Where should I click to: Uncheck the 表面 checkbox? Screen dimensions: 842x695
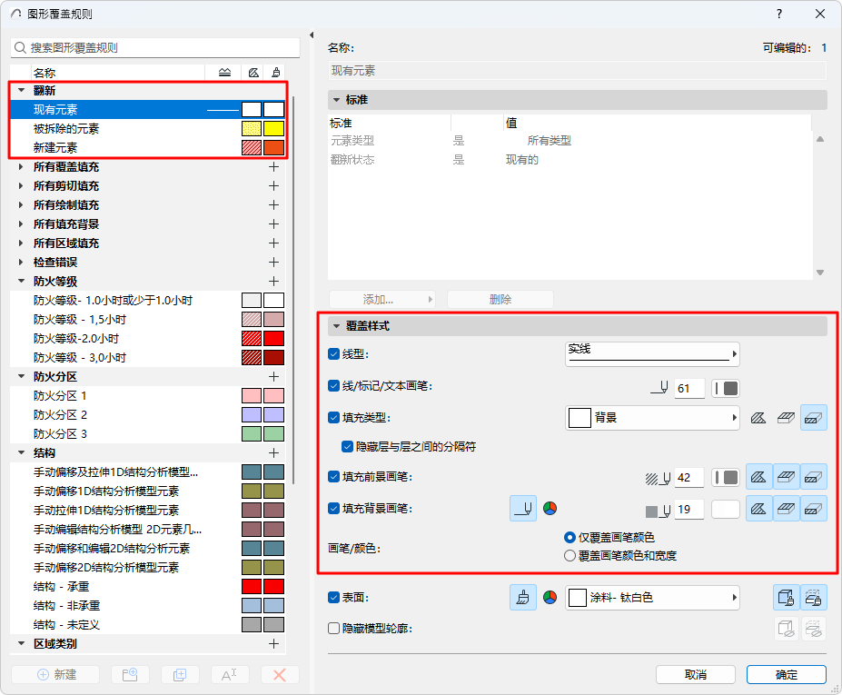(x=334, y=597)
